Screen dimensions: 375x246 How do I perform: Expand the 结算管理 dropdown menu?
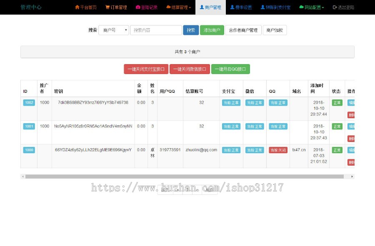coord(178,7)
